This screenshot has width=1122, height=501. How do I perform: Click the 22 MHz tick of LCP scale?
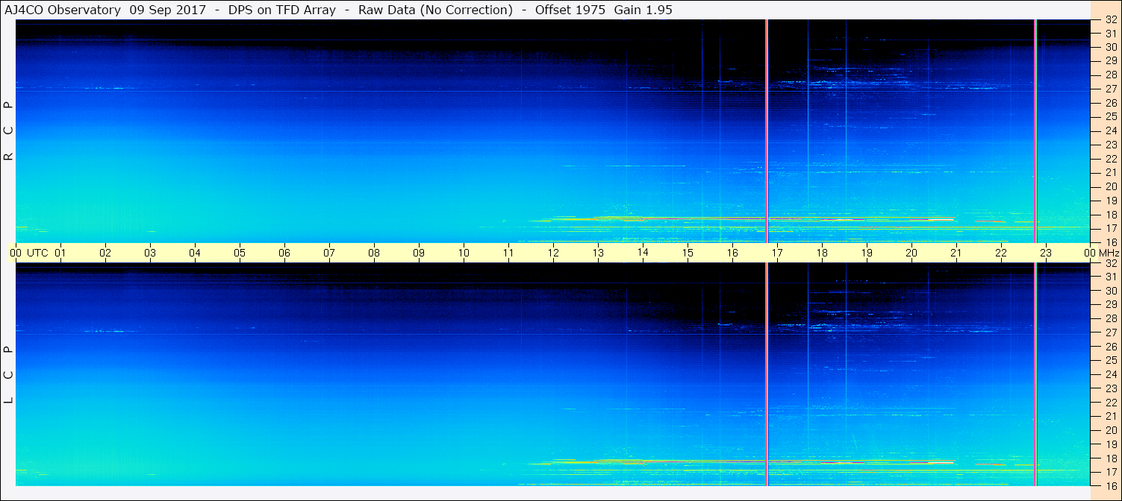1110,403
